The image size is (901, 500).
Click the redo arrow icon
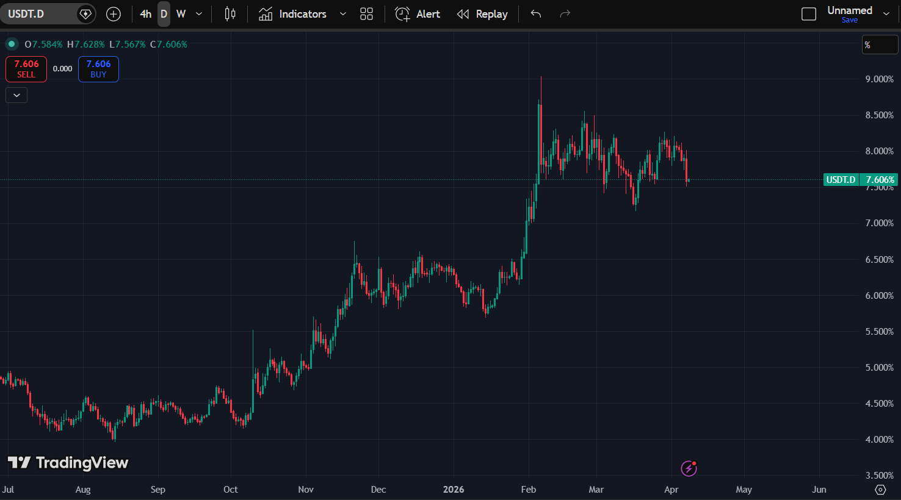565,14
